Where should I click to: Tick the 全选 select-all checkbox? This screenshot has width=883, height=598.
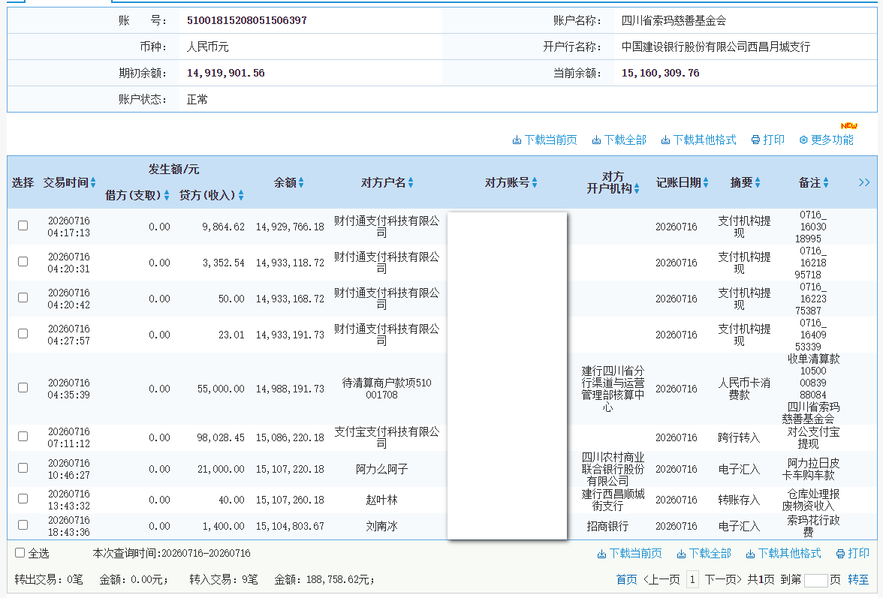click(x=20, y=552)
